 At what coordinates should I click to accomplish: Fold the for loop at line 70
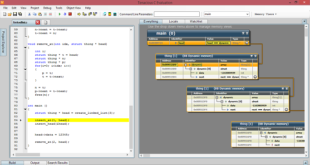[25, 69]
